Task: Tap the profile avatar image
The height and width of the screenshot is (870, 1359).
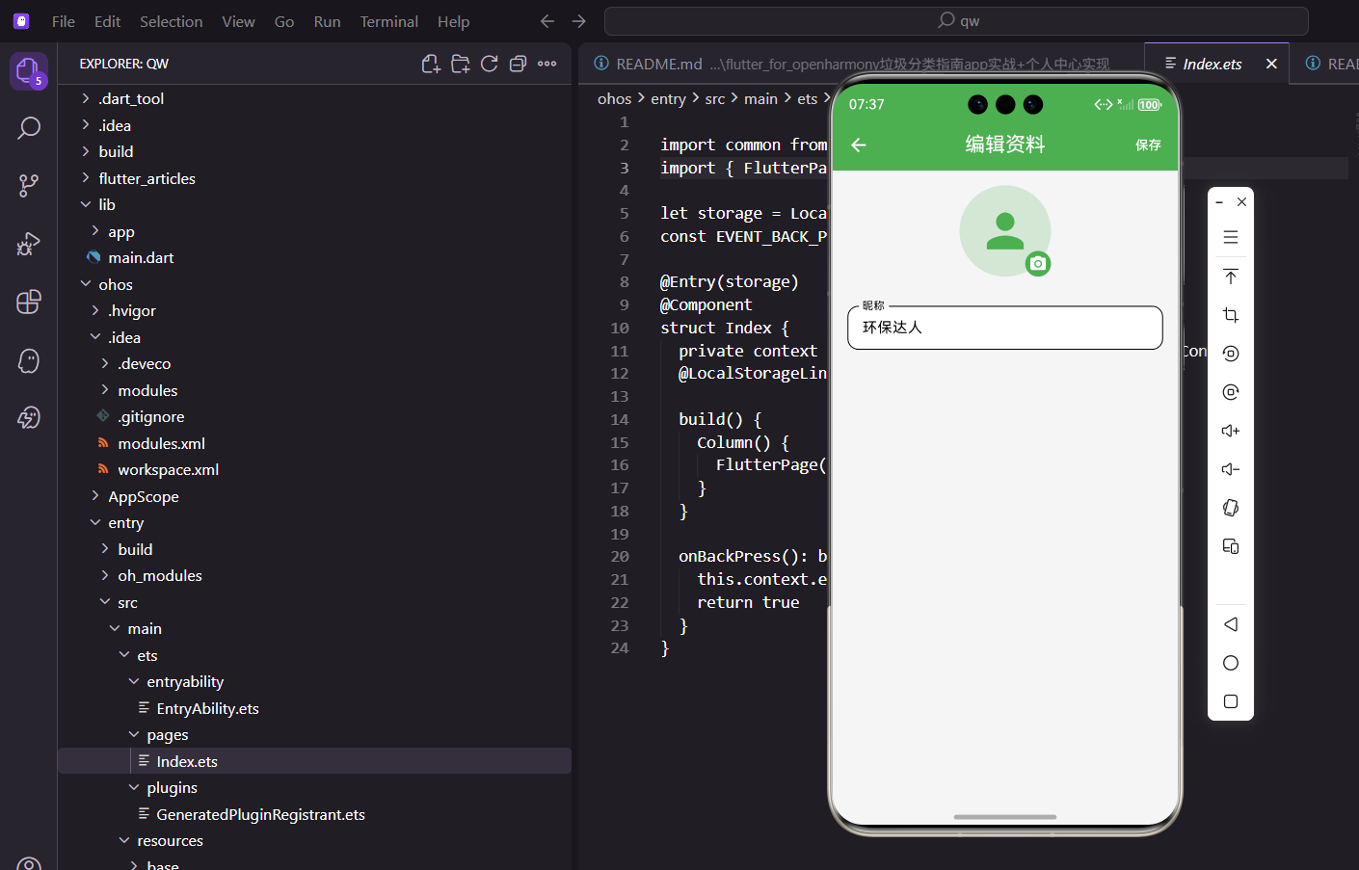Action: point(1004,231)
